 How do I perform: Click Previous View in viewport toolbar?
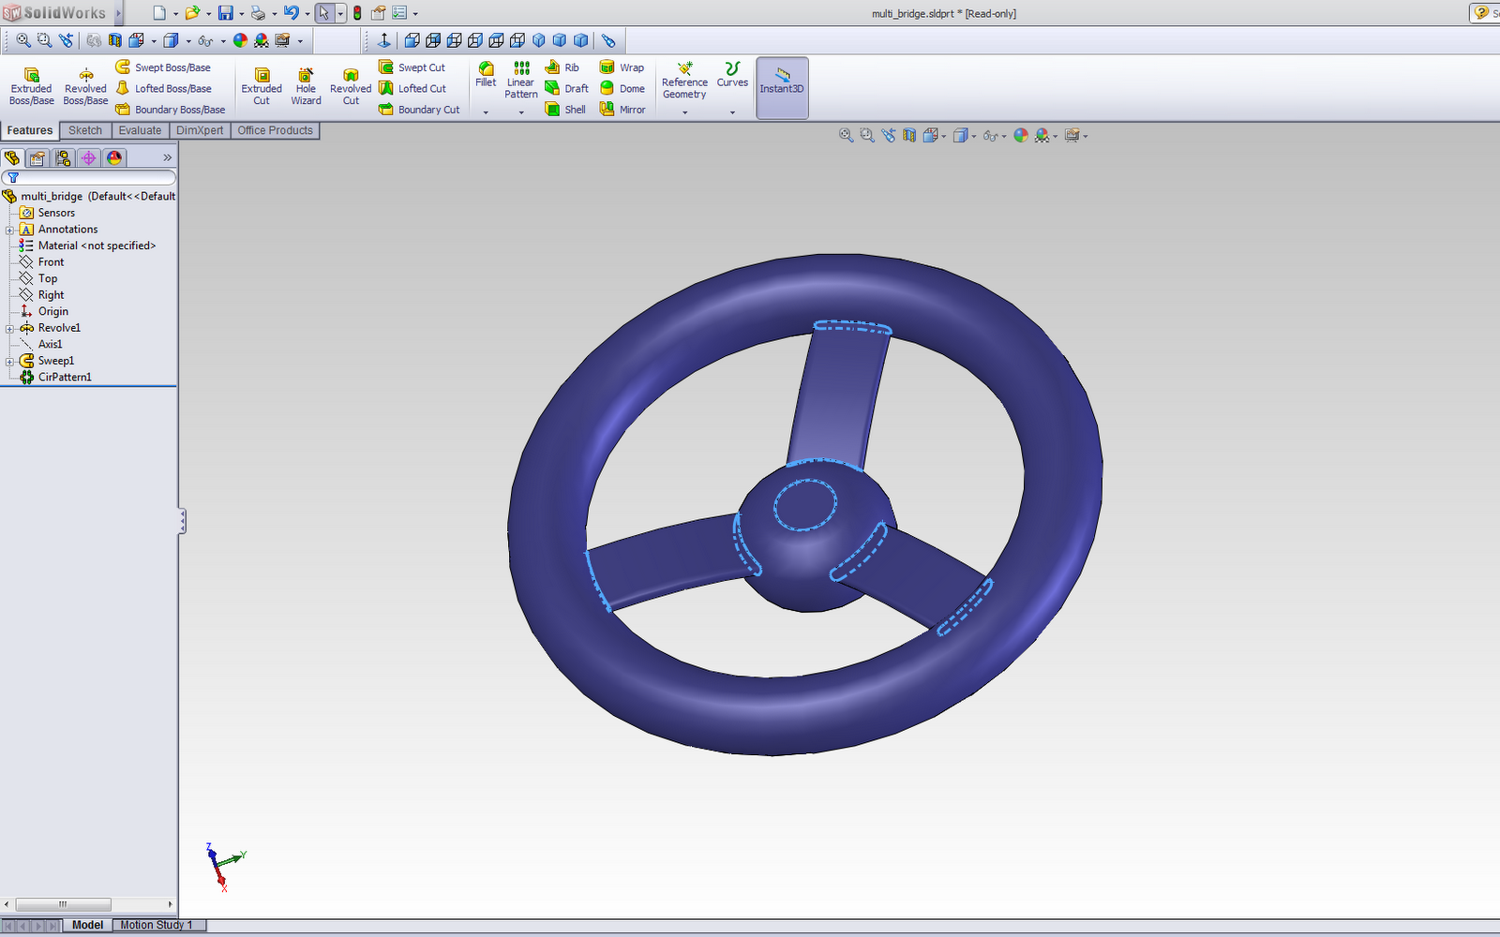(x=888, y=136)
